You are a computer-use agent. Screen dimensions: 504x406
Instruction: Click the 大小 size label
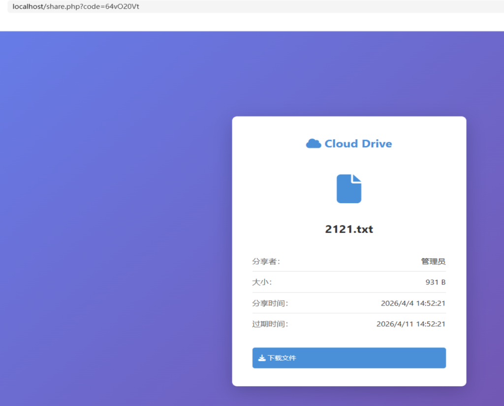[x=262, y=282]
